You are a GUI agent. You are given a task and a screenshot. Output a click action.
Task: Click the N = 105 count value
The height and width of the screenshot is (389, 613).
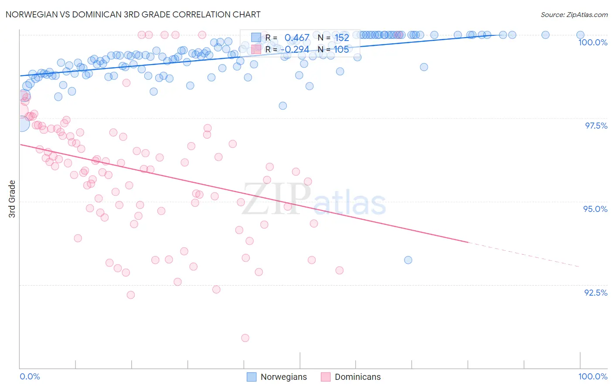(x=334, y=49)
